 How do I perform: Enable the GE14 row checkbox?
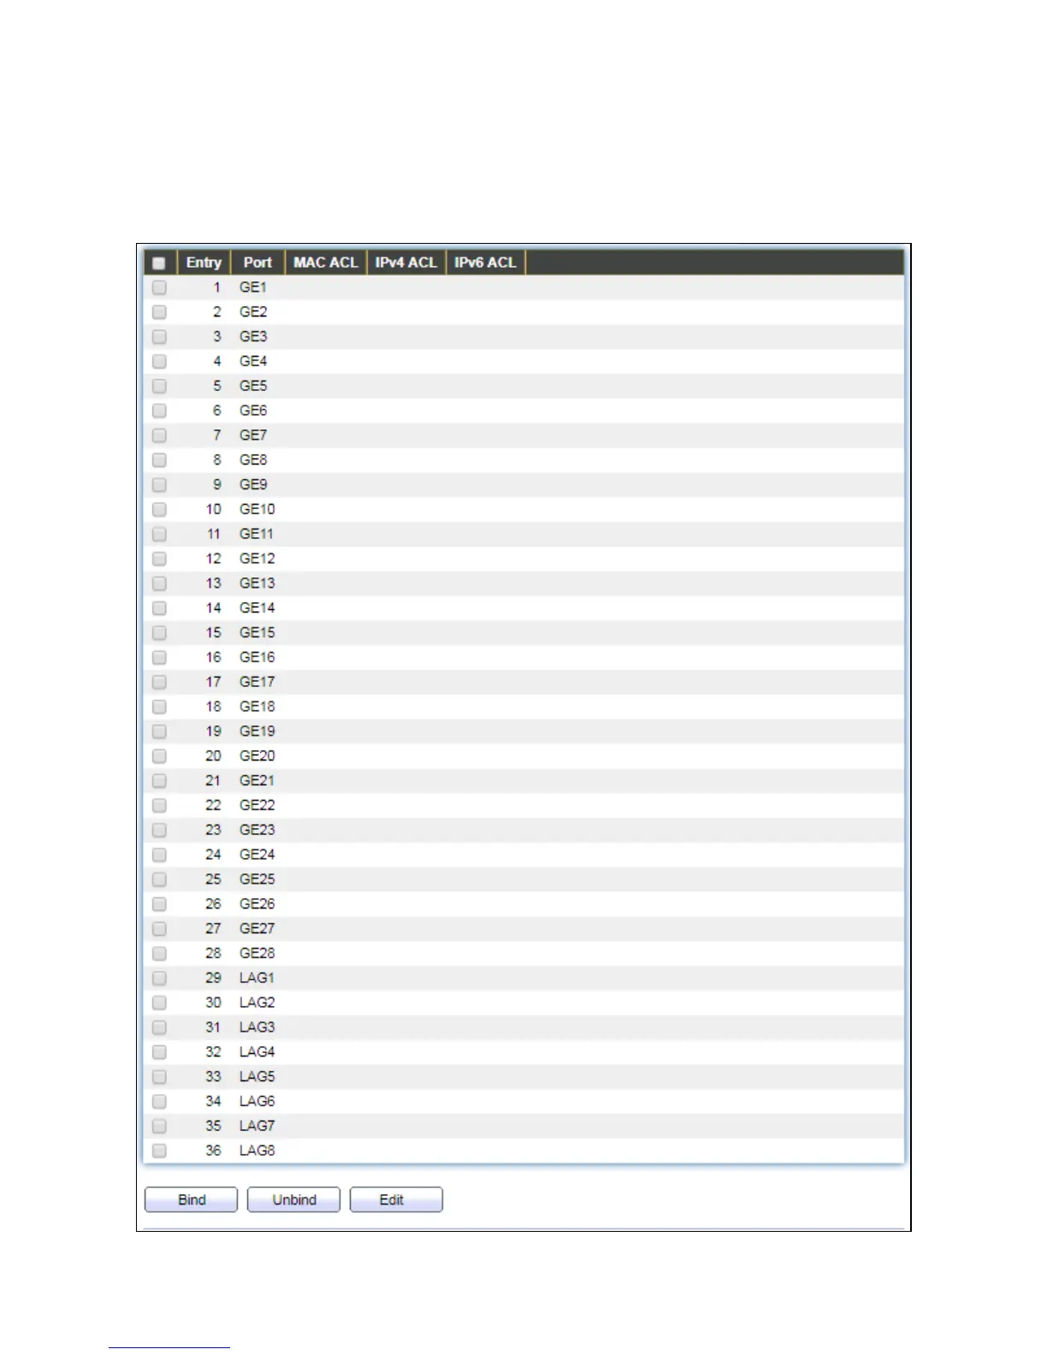[x=159, y=608]
